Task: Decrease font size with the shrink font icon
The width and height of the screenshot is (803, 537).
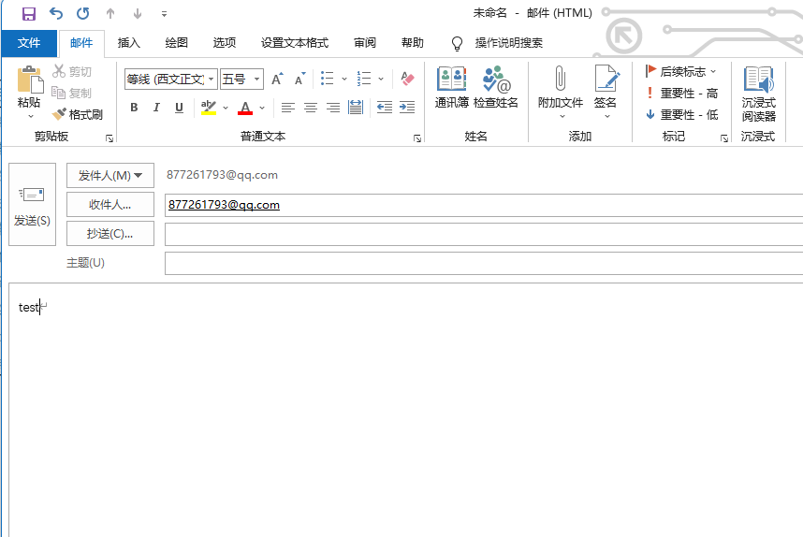Action: (300, 80)
